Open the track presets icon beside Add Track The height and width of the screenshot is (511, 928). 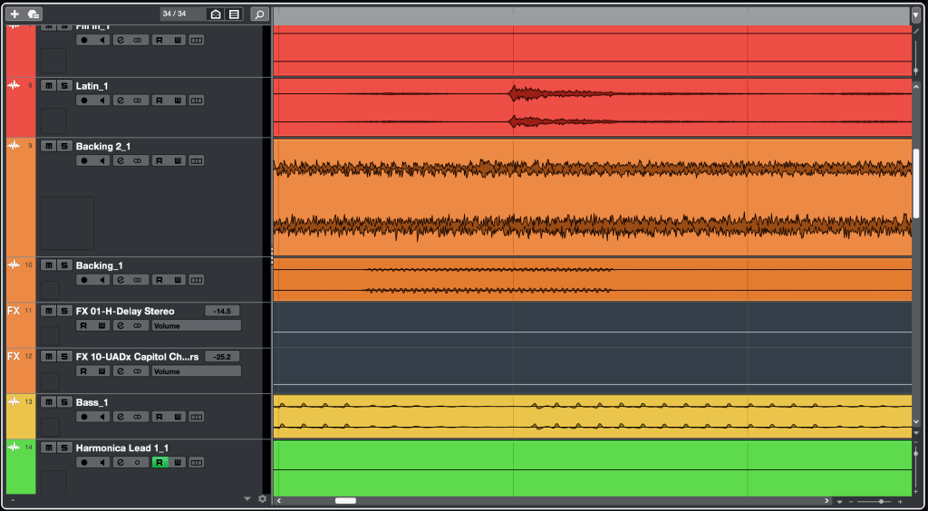34,14
